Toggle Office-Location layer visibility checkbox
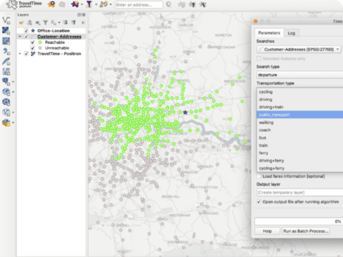The width and height of the screenshot is (343, 257). 26,31
